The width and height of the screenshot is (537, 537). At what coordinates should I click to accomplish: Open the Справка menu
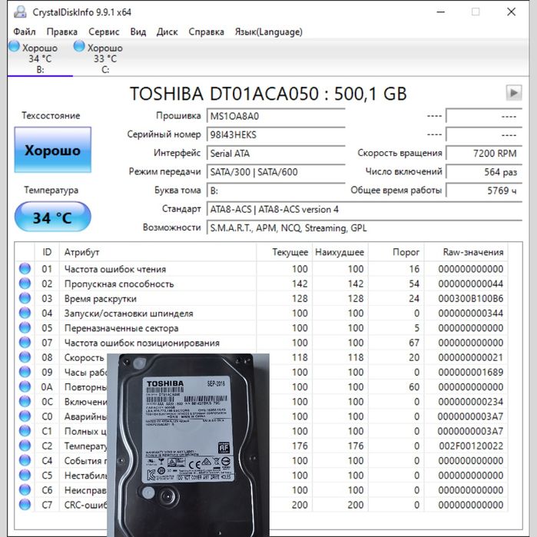click(x=206, y=31)
